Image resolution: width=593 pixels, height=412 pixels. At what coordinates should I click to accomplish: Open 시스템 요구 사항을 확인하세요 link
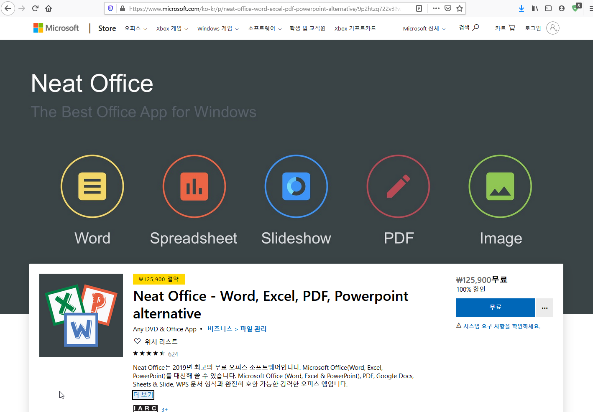502,326
